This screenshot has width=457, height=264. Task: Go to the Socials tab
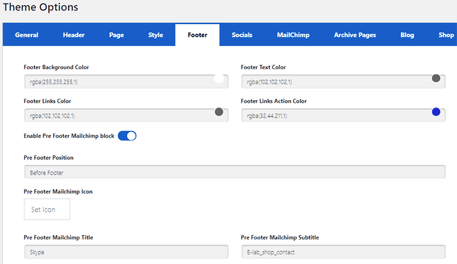[242, 35]
